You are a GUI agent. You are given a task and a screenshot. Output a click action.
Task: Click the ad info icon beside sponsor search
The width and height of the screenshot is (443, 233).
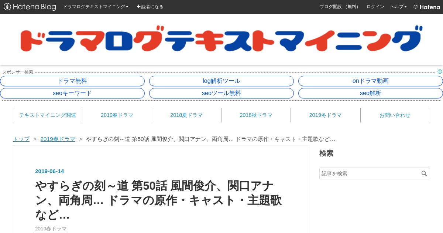click(440, 72)
